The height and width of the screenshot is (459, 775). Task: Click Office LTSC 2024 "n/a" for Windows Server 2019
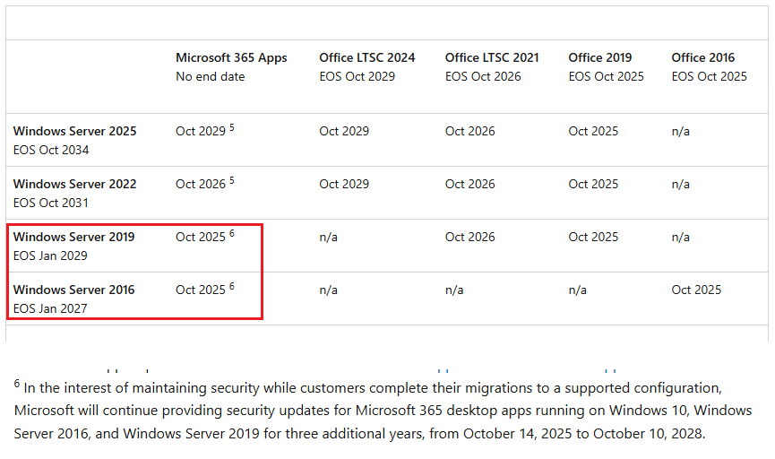click(328, 238)
